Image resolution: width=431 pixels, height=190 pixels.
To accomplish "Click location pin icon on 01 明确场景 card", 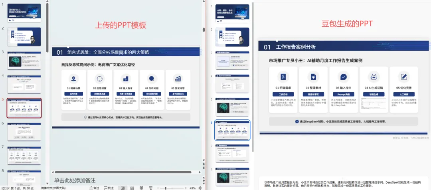I will point(73,79).
